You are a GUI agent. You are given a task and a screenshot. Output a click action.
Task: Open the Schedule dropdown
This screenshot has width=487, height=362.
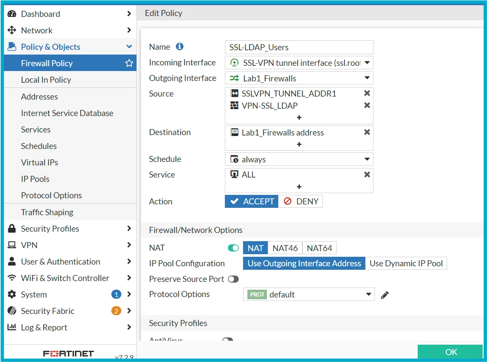(299, 159)
